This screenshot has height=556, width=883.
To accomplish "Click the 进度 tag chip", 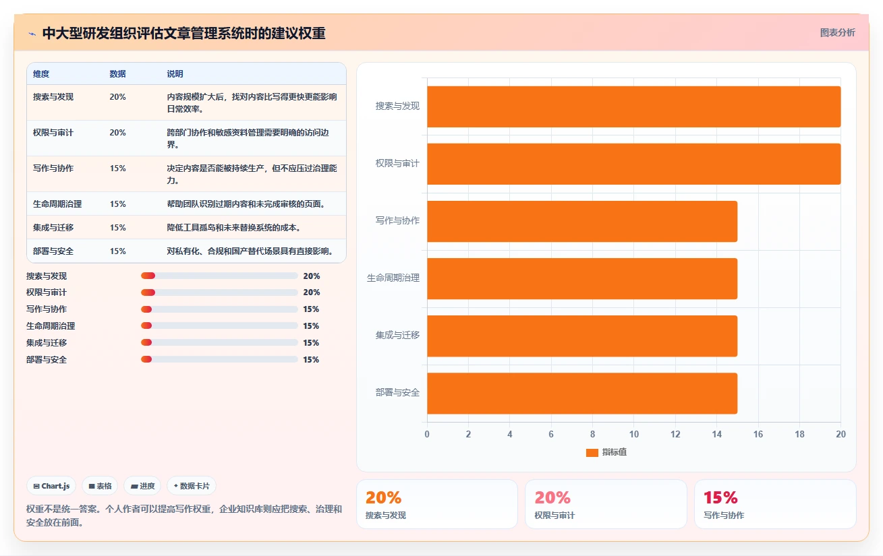I will 142,486.
